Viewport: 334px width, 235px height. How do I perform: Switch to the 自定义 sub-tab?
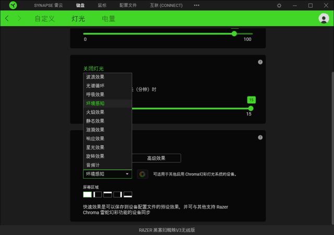click(45, 19)
